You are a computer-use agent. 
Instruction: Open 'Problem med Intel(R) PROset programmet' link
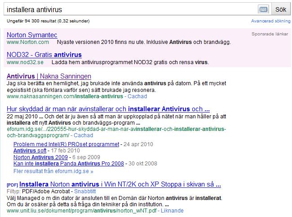pyautogui.click(x=66, y=144)
